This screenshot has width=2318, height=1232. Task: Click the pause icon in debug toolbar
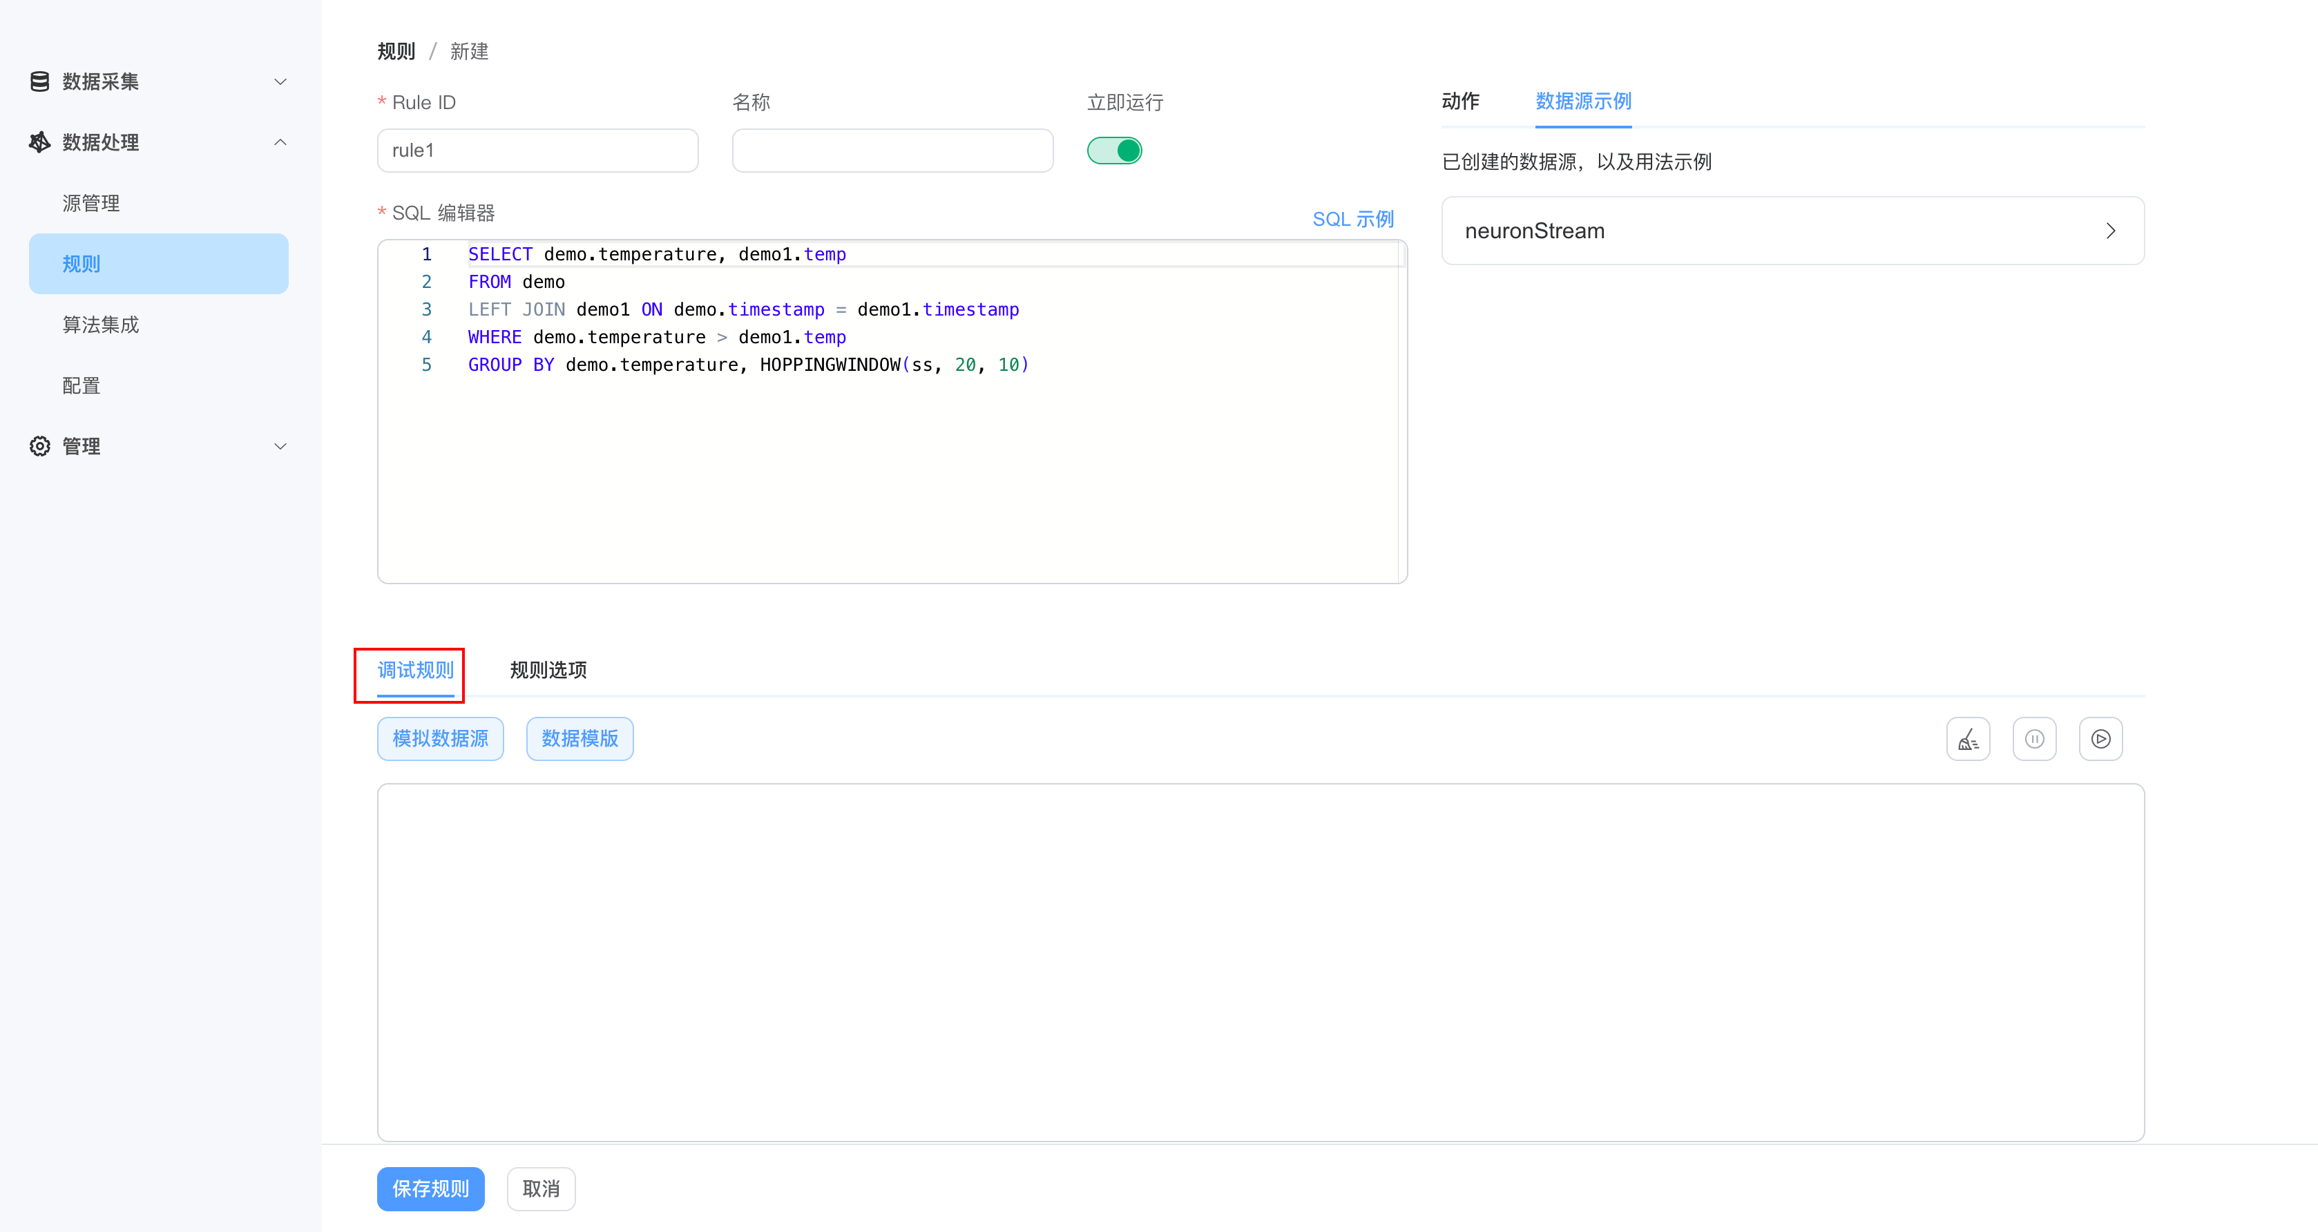pyautogui.click(x=2035, y=738)
